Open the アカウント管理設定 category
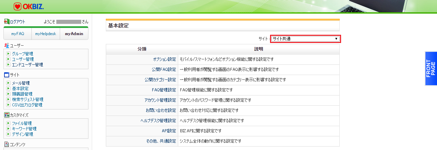 (160, 100)
